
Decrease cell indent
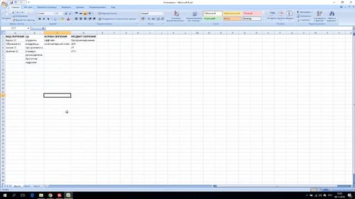90,19
